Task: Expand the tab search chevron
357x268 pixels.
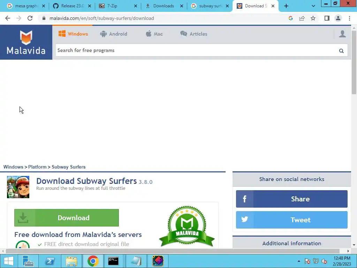Action: point(313,6)
